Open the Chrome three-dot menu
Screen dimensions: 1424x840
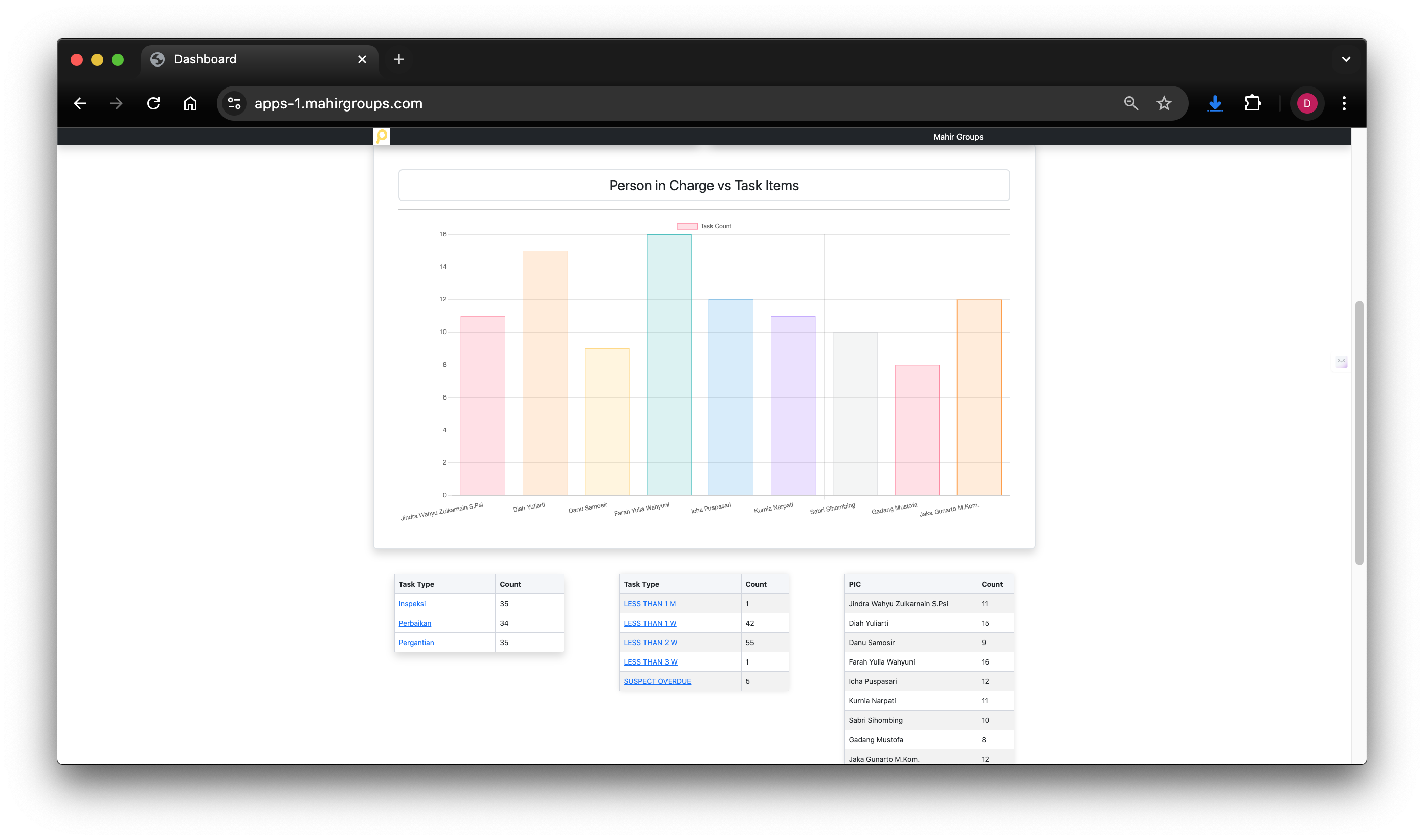click(1344, 103)
